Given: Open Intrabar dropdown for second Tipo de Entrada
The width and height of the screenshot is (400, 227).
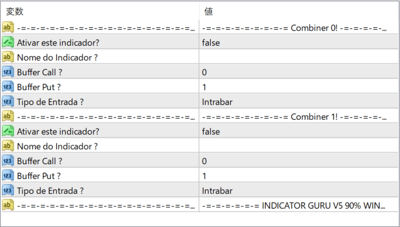Looking at the screenshot, I should click(299, 190).
